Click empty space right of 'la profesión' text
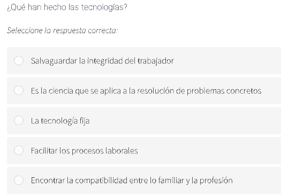 click(256, 181)
